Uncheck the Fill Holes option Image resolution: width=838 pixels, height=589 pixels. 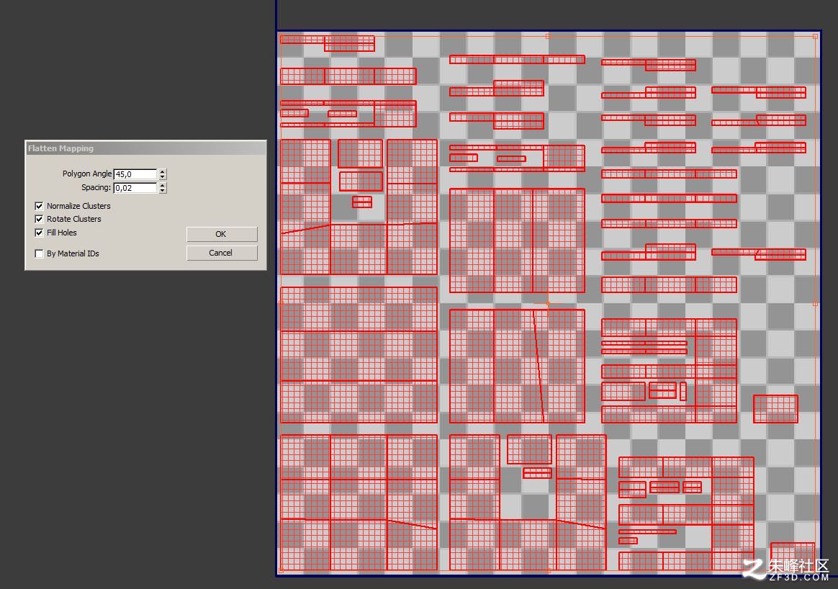coord(39,233)
